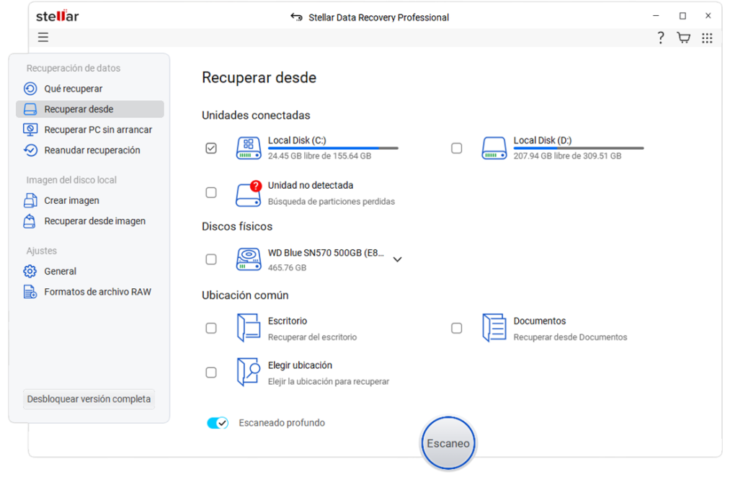
Task: Click the back arrow icon in title bar
Action: [296, 17]
